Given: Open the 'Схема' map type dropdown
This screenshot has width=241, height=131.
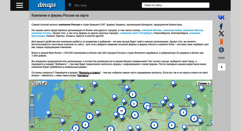Looking at the screenshot, I should tap(204, 83).
